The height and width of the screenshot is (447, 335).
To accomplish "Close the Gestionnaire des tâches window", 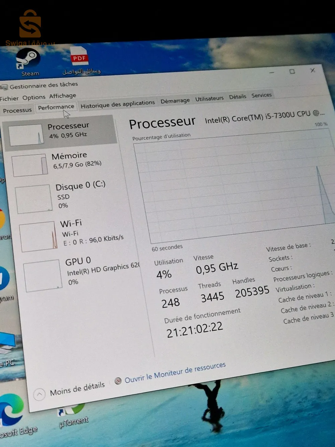I will click(x=312, y=70).
